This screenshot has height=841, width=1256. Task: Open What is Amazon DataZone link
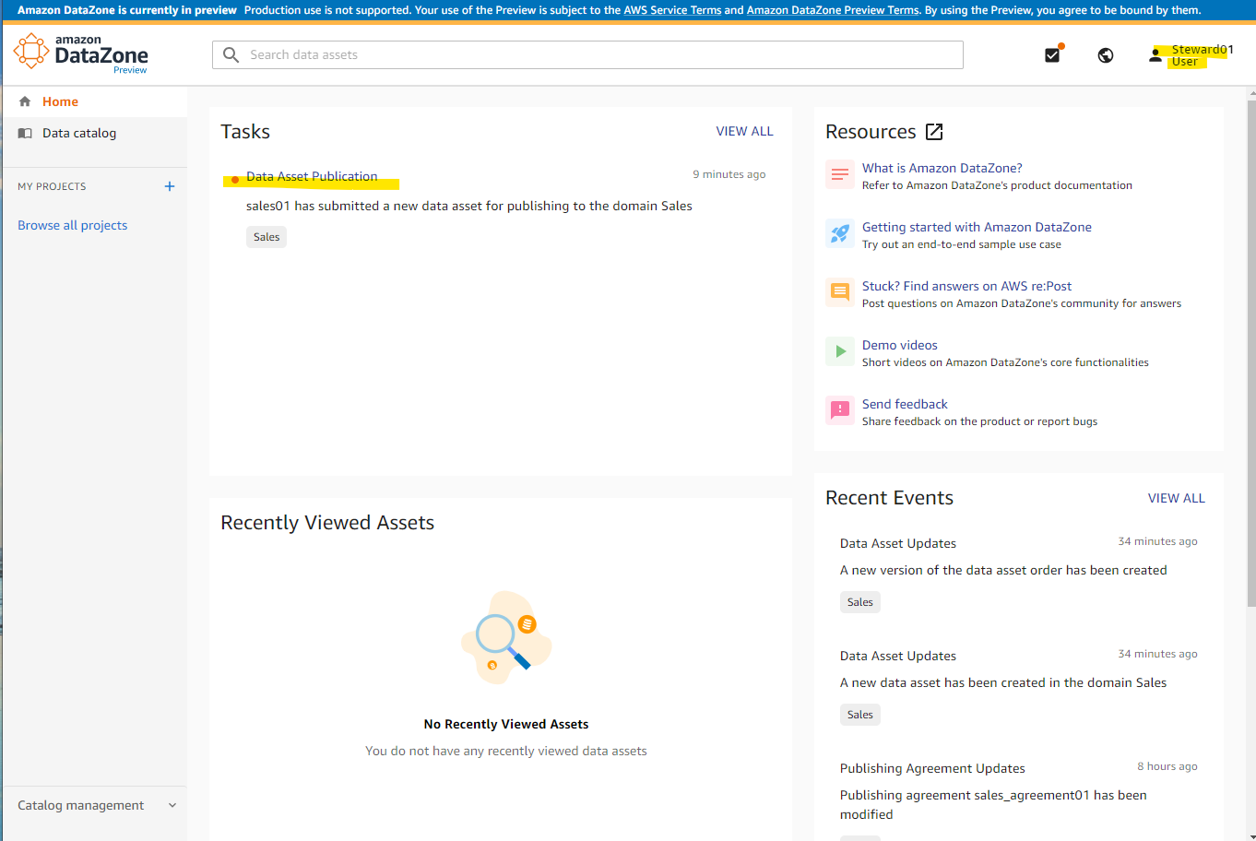(x=942, y=168)
